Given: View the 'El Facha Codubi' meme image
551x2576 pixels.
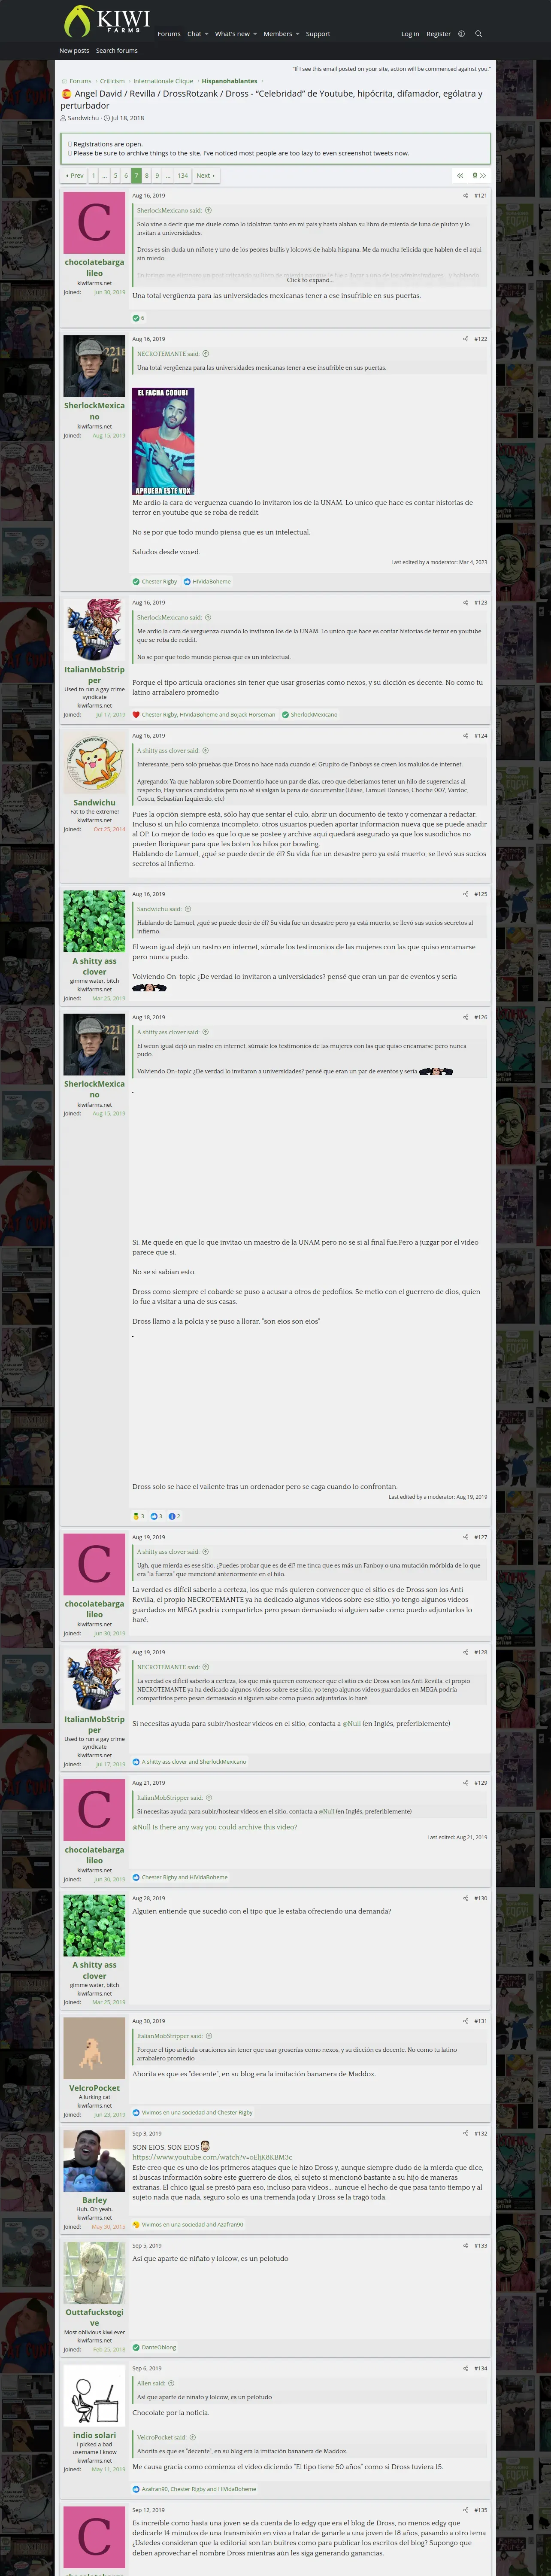Looking at the screenshot, I should pos(163,441).
